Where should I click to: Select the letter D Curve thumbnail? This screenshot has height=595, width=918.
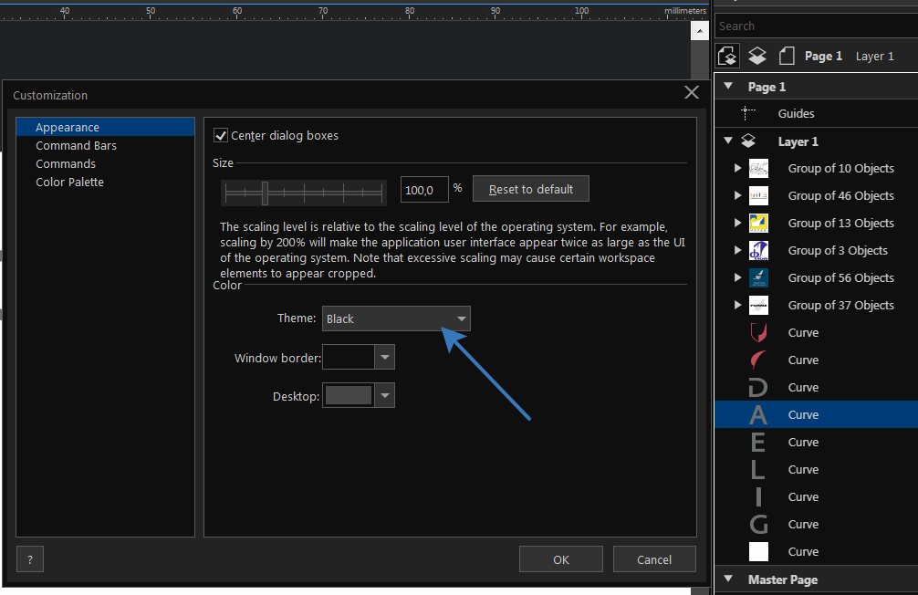coord(758,388)
